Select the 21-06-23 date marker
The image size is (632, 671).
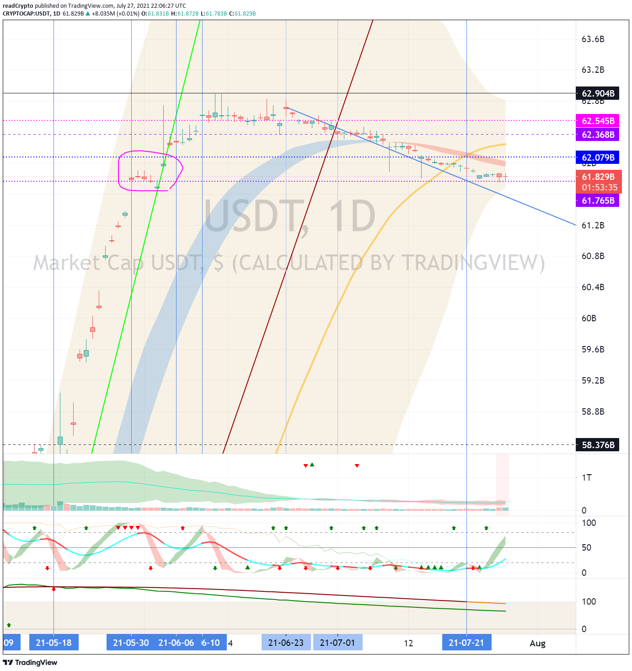(286, 643)
